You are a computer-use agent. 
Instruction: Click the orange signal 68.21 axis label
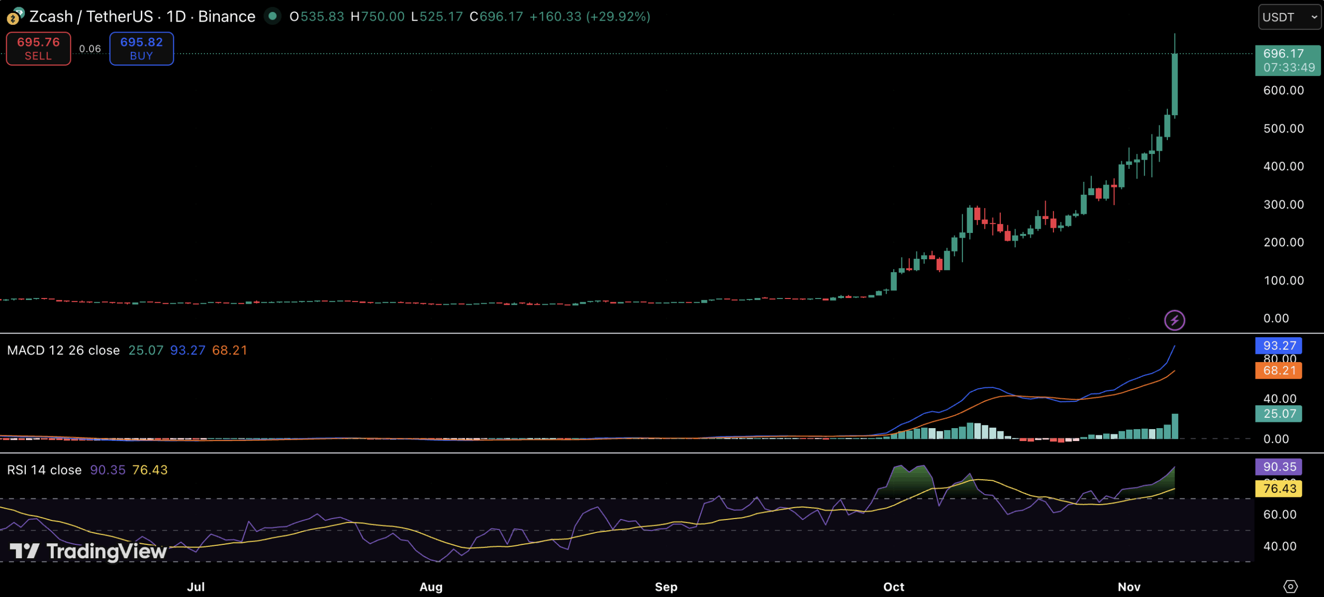pos(1278,370)
